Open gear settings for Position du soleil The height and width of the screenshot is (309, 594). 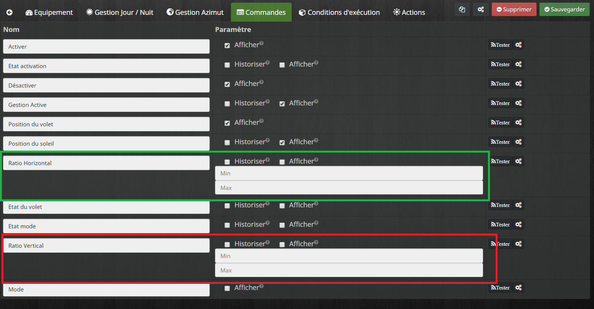point(518,142)
